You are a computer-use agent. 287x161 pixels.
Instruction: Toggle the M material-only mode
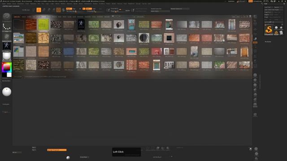[80, 9]
